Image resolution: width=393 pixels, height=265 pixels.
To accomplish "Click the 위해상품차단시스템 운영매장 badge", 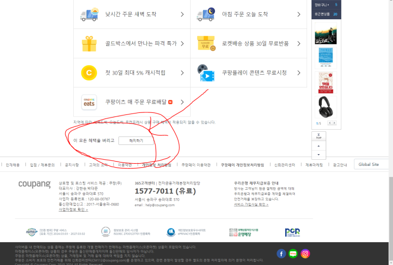I will pyautogui.click(x=244, y=232).
